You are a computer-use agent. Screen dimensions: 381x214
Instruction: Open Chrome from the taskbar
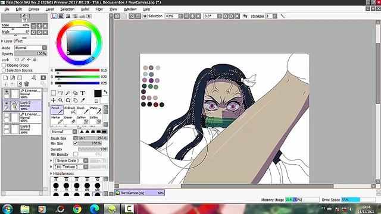77,209
